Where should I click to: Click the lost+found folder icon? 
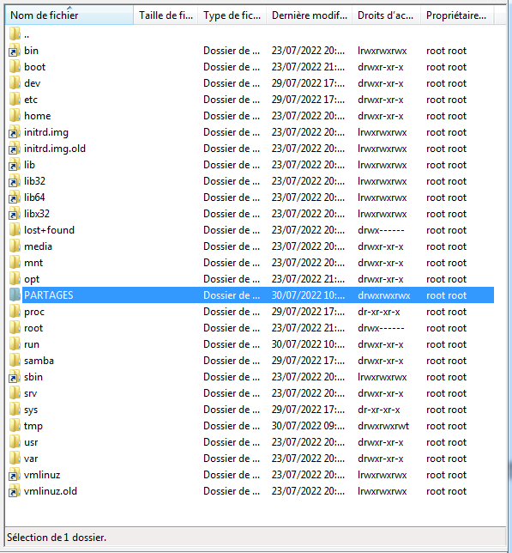[15, 230]
